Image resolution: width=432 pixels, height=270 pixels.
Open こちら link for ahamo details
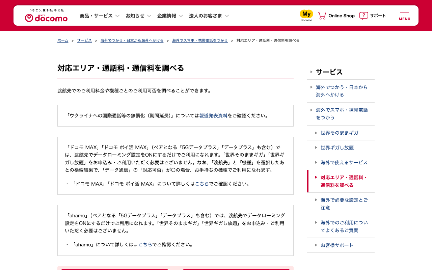point(145,245)
